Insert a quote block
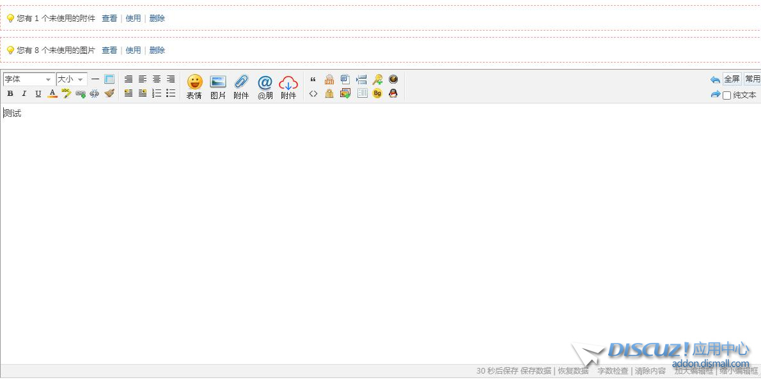The width and height of the screenshot is (761, 380). click(x=313, y=80)
